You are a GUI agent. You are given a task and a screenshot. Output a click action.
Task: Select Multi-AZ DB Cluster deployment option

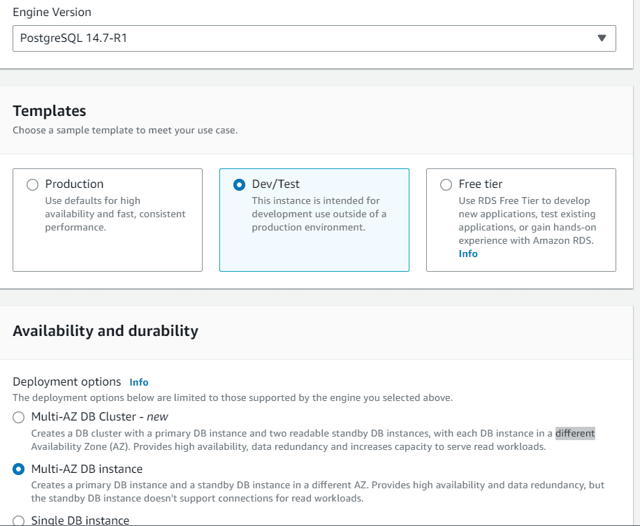[18, 417]
